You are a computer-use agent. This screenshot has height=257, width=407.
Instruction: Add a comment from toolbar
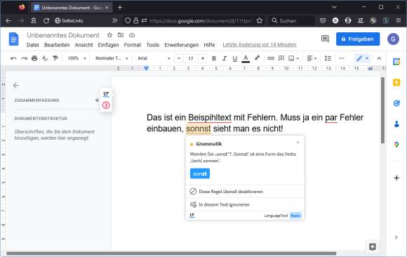[281, 58]
